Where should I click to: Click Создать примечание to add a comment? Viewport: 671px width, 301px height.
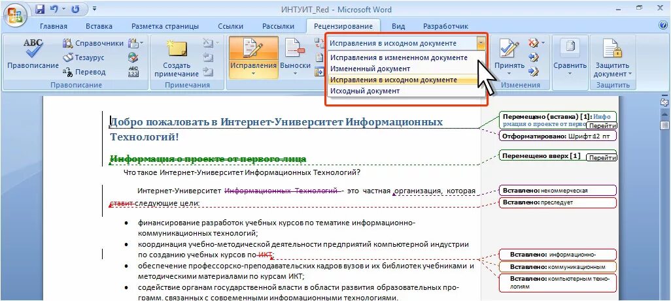(177, 57)
